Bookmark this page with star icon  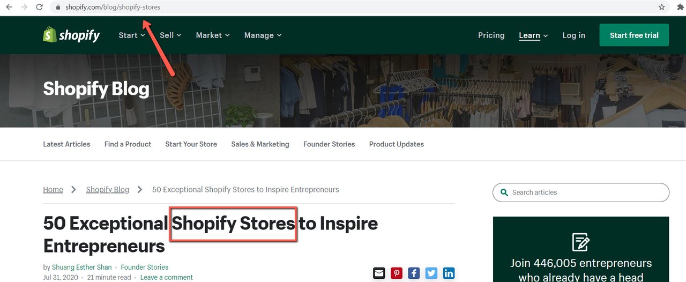(x=662, y=8)
